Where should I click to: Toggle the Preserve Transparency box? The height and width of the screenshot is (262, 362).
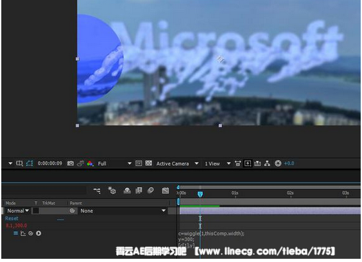pos(36,211)
